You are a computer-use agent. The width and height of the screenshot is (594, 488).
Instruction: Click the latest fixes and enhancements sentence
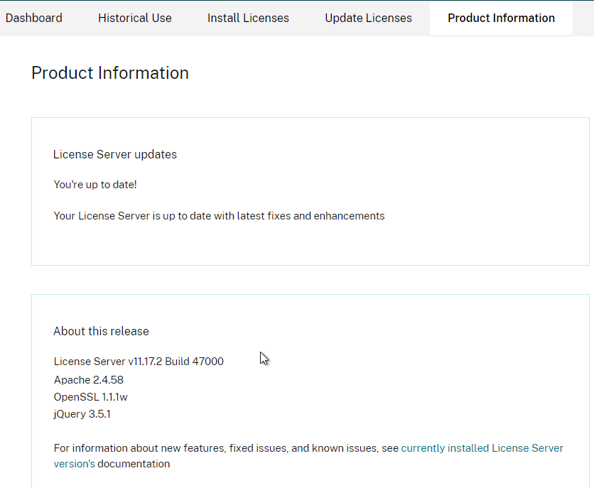click(219, 216)
